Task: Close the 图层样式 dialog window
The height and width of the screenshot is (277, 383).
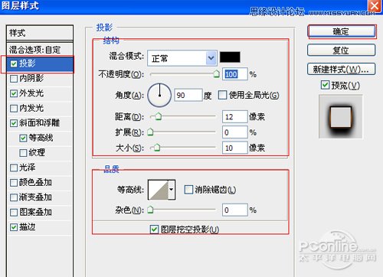Action: point(375,5)
